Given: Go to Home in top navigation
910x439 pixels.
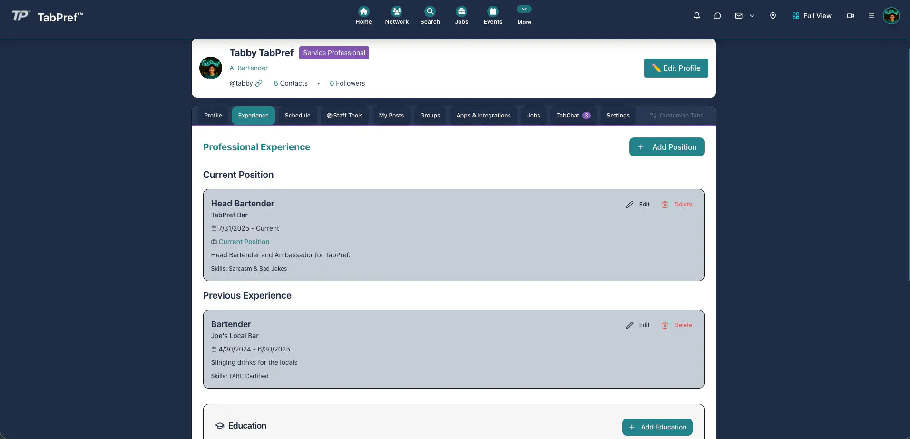Looking at the screenshot, I should [363, 16].
